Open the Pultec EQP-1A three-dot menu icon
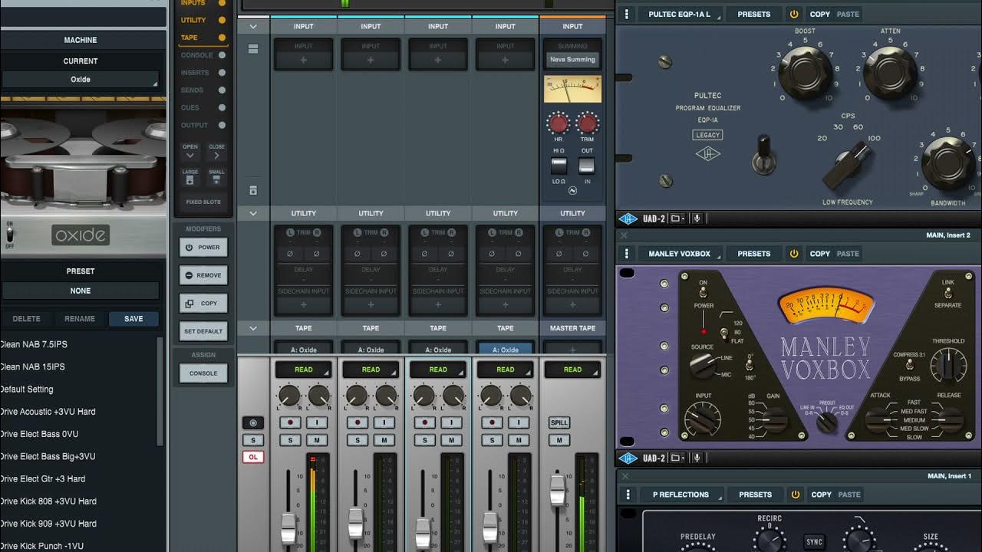Viewport: 982px width, 552px height. (627, 14)
